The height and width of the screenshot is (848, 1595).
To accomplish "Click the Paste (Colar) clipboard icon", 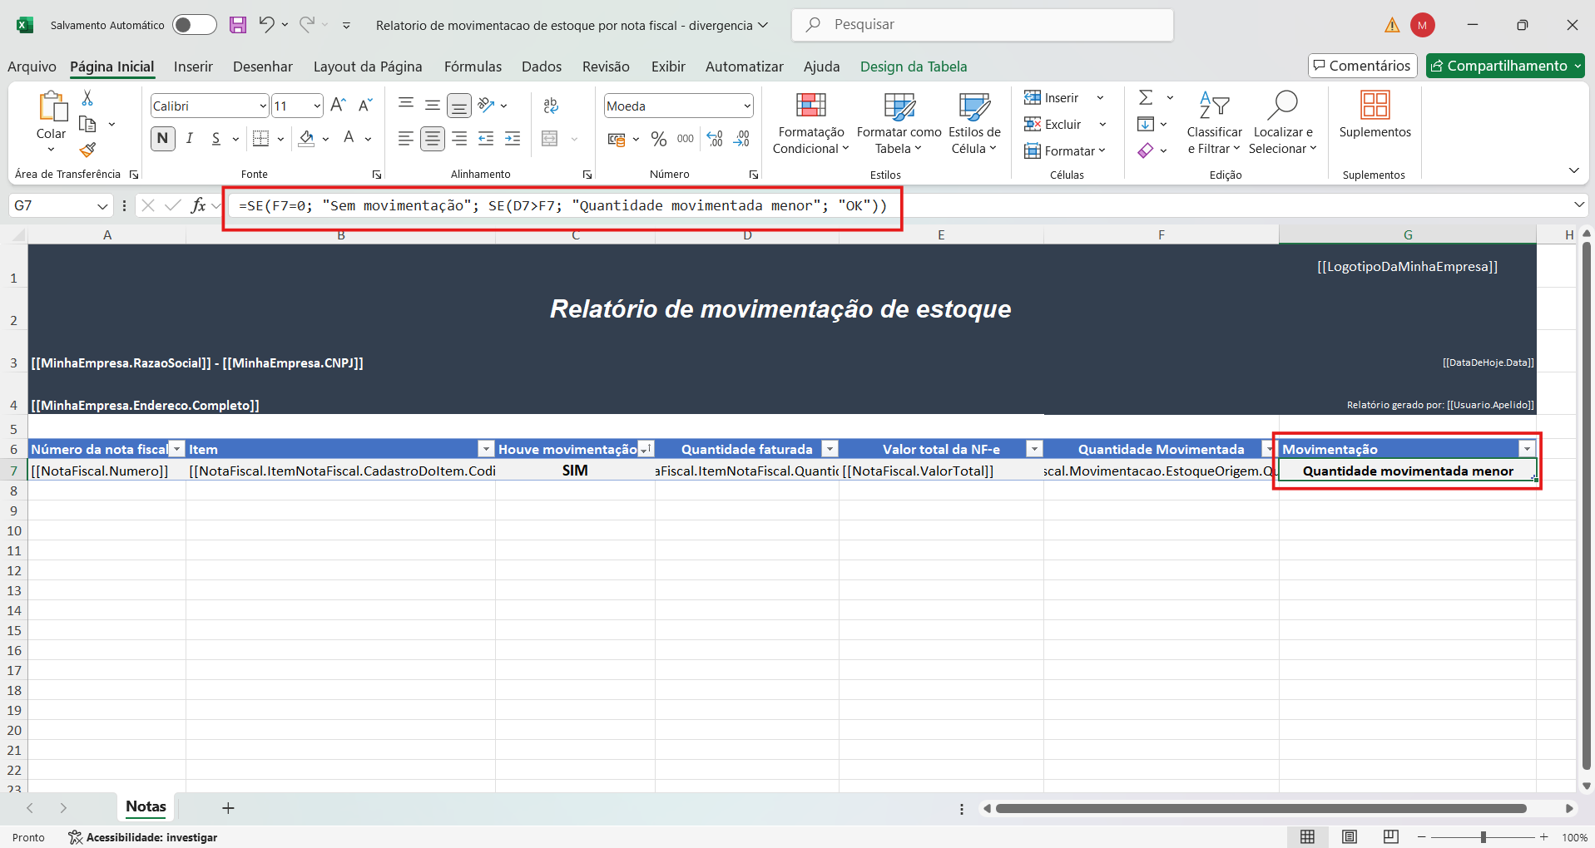I will tap(52, 106).
